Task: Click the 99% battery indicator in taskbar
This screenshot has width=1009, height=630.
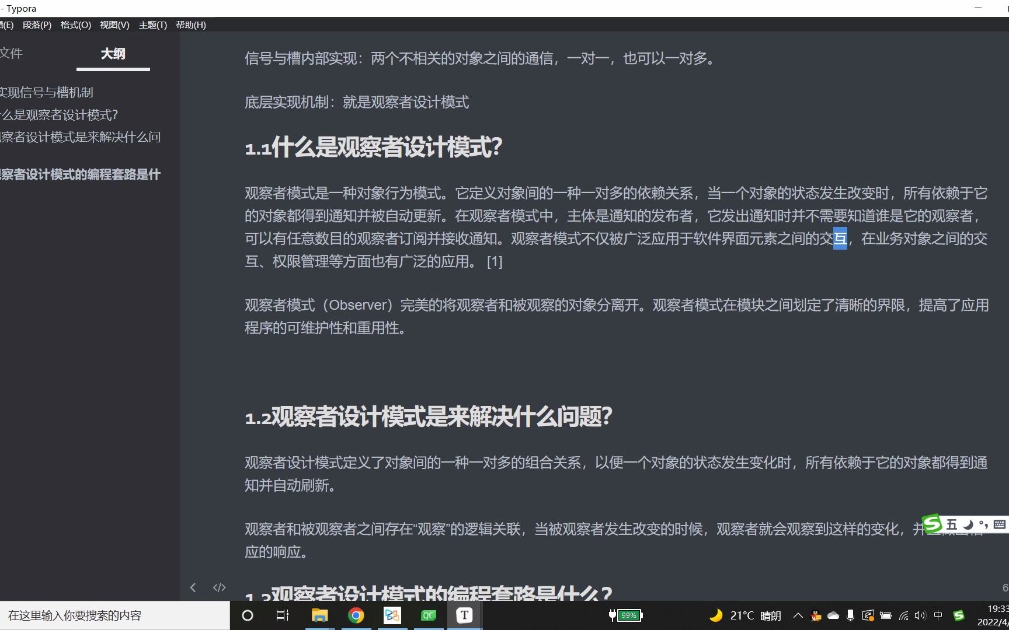Action: 625,615
